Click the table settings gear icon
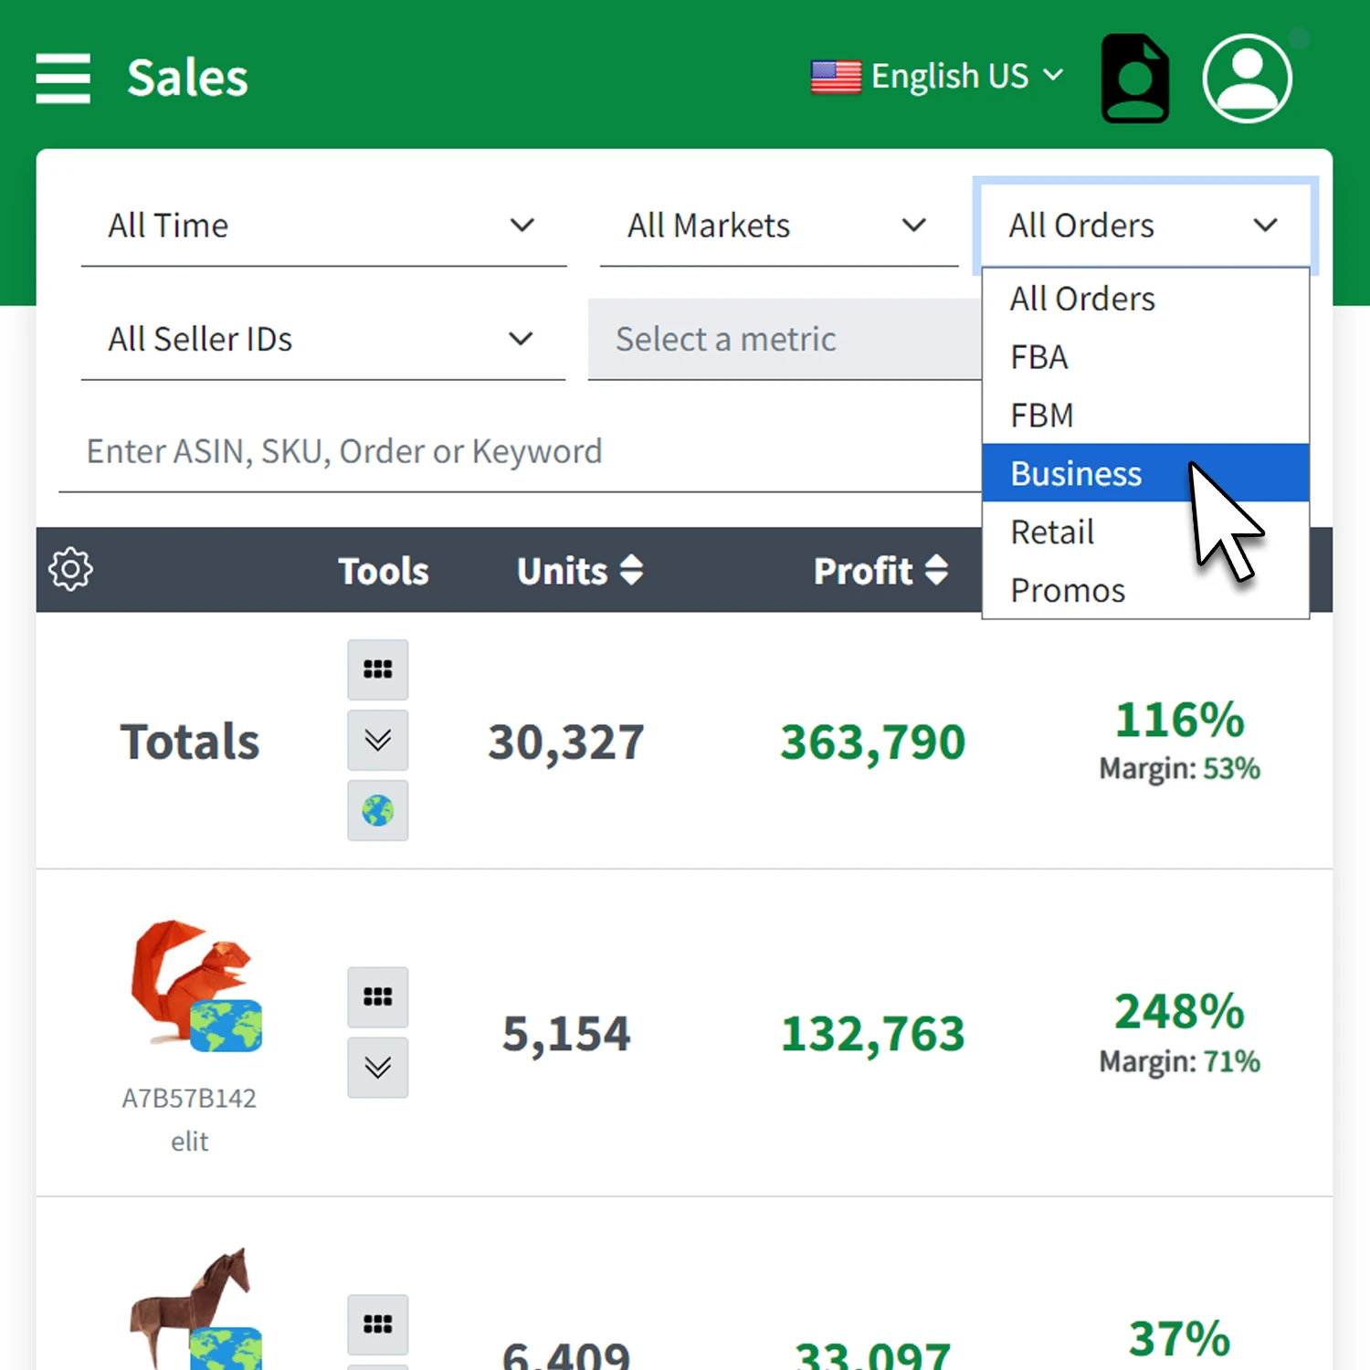 tap(70, 570)
